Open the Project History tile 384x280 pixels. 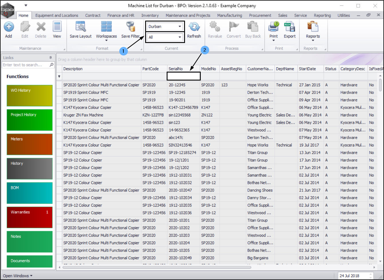point(29,120)
